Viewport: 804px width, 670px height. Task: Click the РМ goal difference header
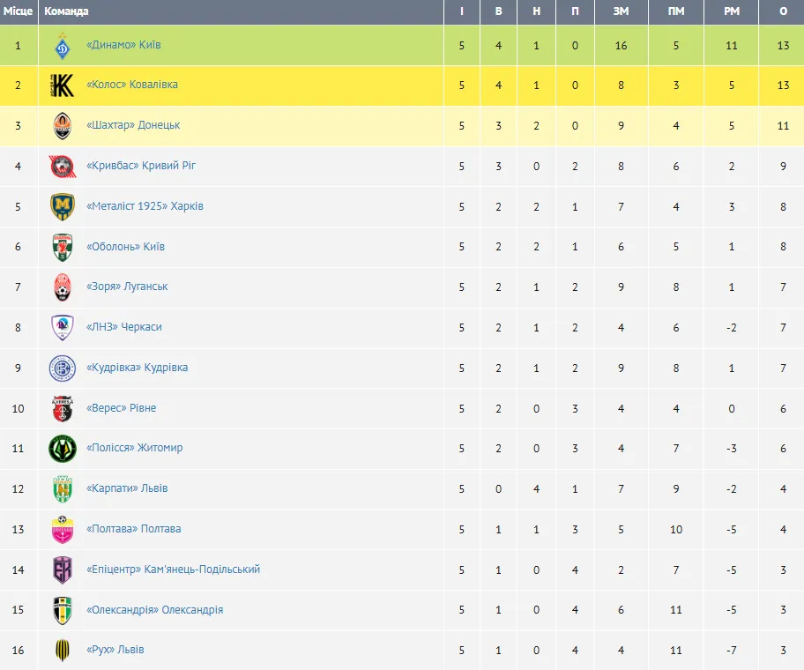pyautogui.click(x=732, y=11)
